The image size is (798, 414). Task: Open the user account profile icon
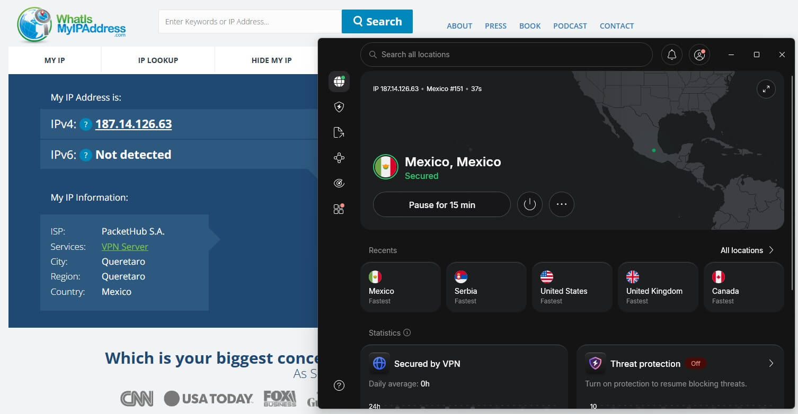coord(699,55)
